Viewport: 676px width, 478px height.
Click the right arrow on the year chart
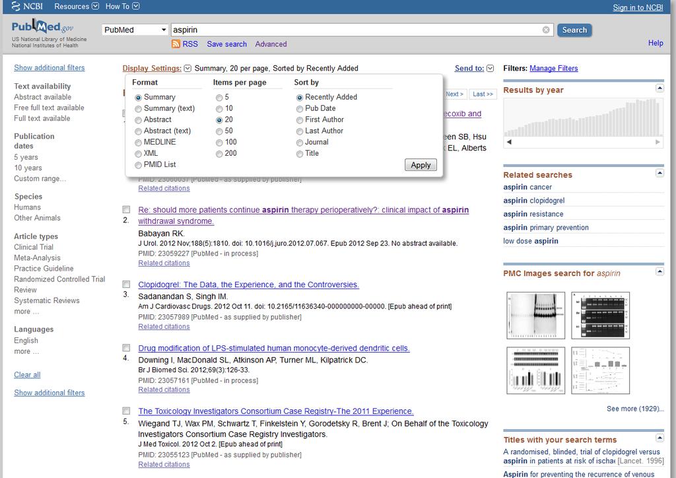(658, 142)
